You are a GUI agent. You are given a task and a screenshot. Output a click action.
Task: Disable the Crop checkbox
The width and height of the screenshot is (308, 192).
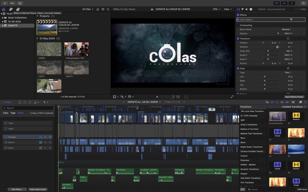pos(238,68)
